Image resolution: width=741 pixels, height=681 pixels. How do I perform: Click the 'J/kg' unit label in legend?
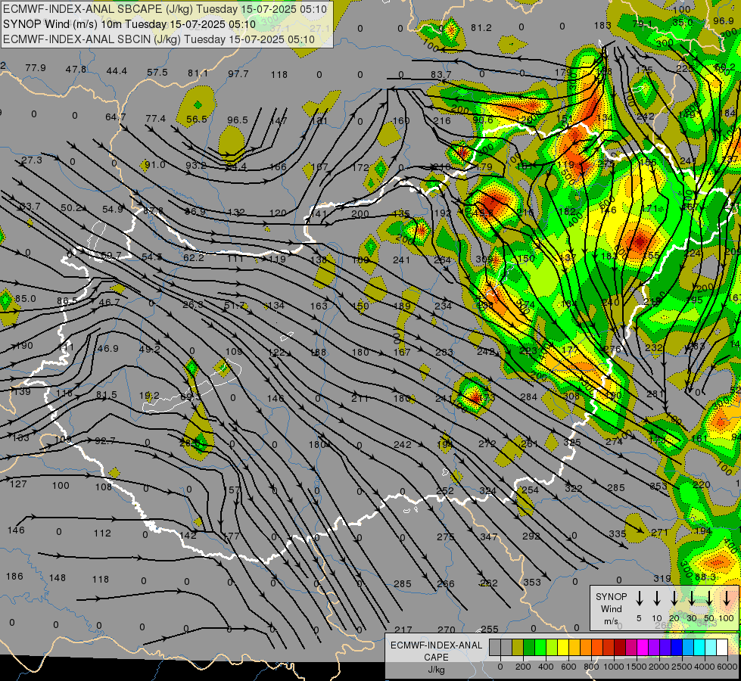(436, 670)
